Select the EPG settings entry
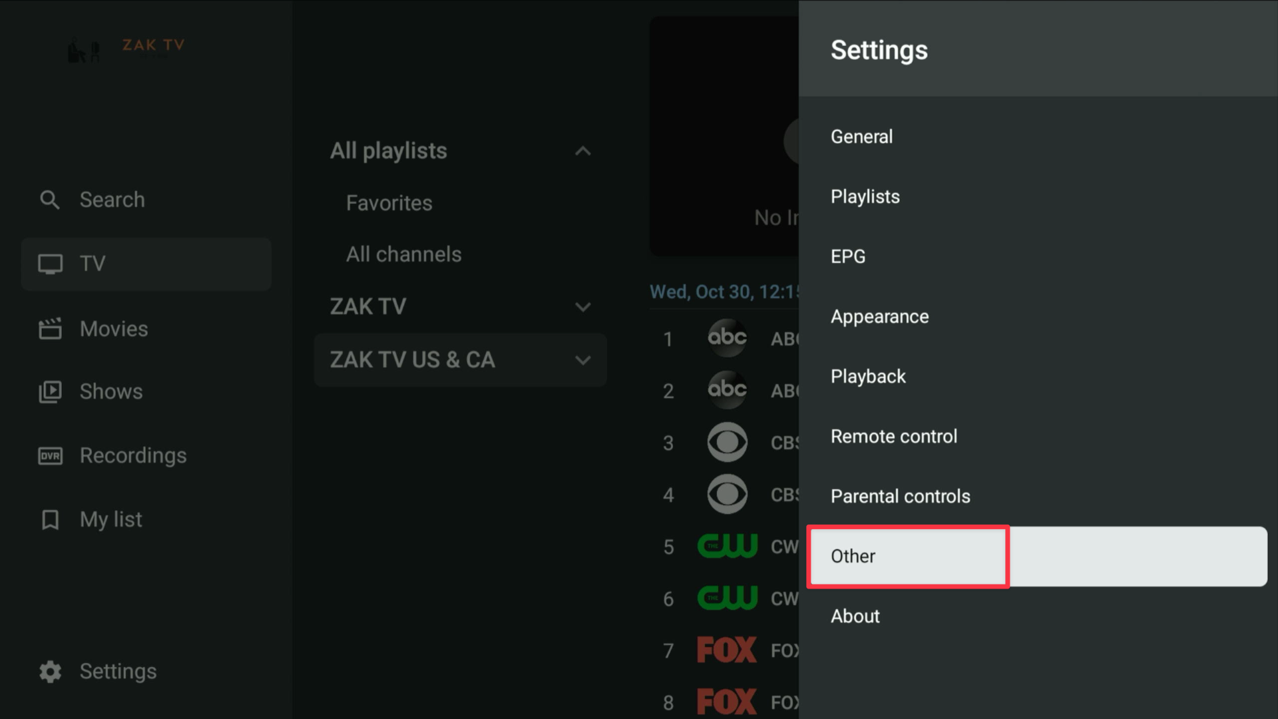The width and height of the screenshot is (1278, 719). coord(848,256)
